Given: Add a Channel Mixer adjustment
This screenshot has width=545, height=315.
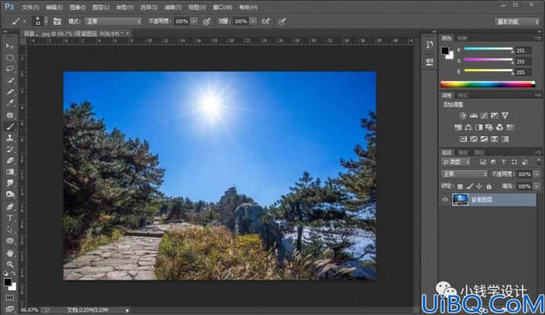Looking at the screenshot, I should (499, 127).
